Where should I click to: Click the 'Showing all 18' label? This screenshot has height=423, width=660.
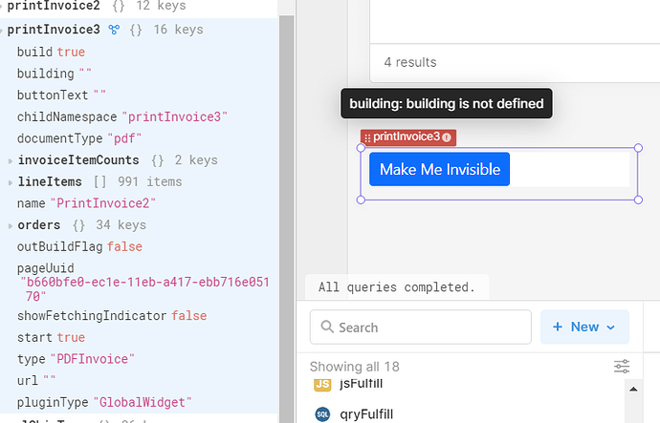[355, 367]
